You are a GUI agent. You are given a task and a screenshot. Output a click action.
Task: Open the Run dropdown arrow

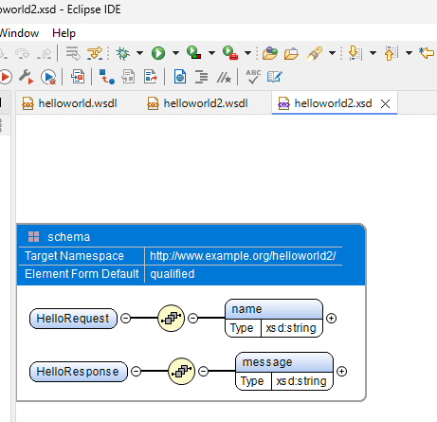coord(175,53)
